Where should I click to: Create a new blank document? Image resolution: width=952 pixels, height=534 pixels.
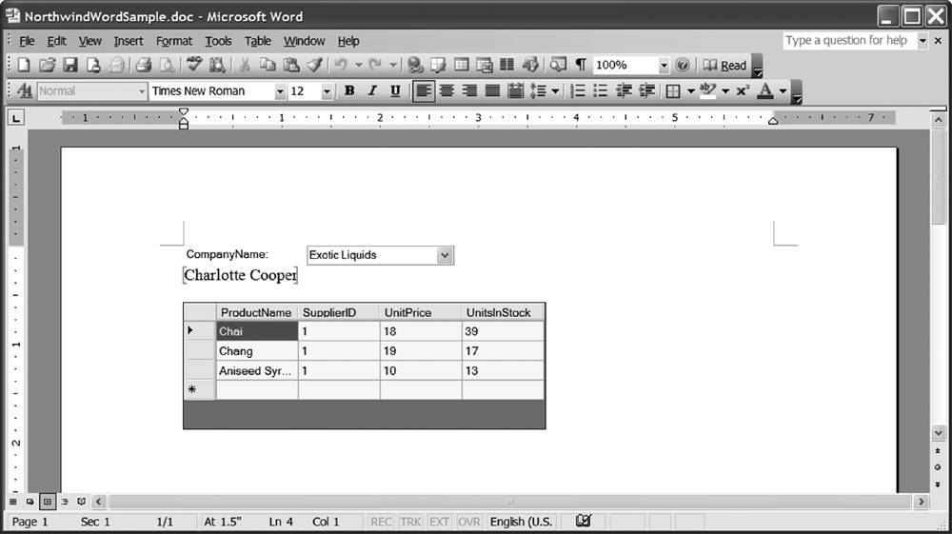click(x=24, y=65)
